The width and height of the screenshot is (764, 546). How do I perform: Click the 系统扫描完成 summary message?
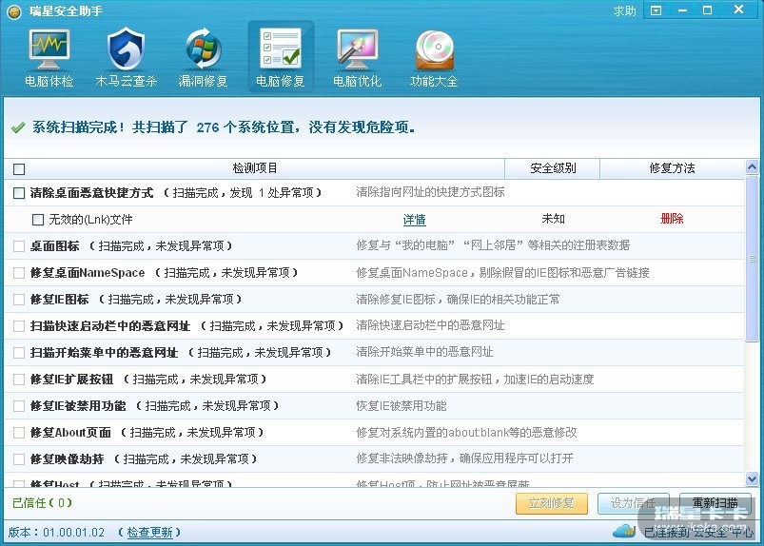pyautogui.click(x=224, y=127)
